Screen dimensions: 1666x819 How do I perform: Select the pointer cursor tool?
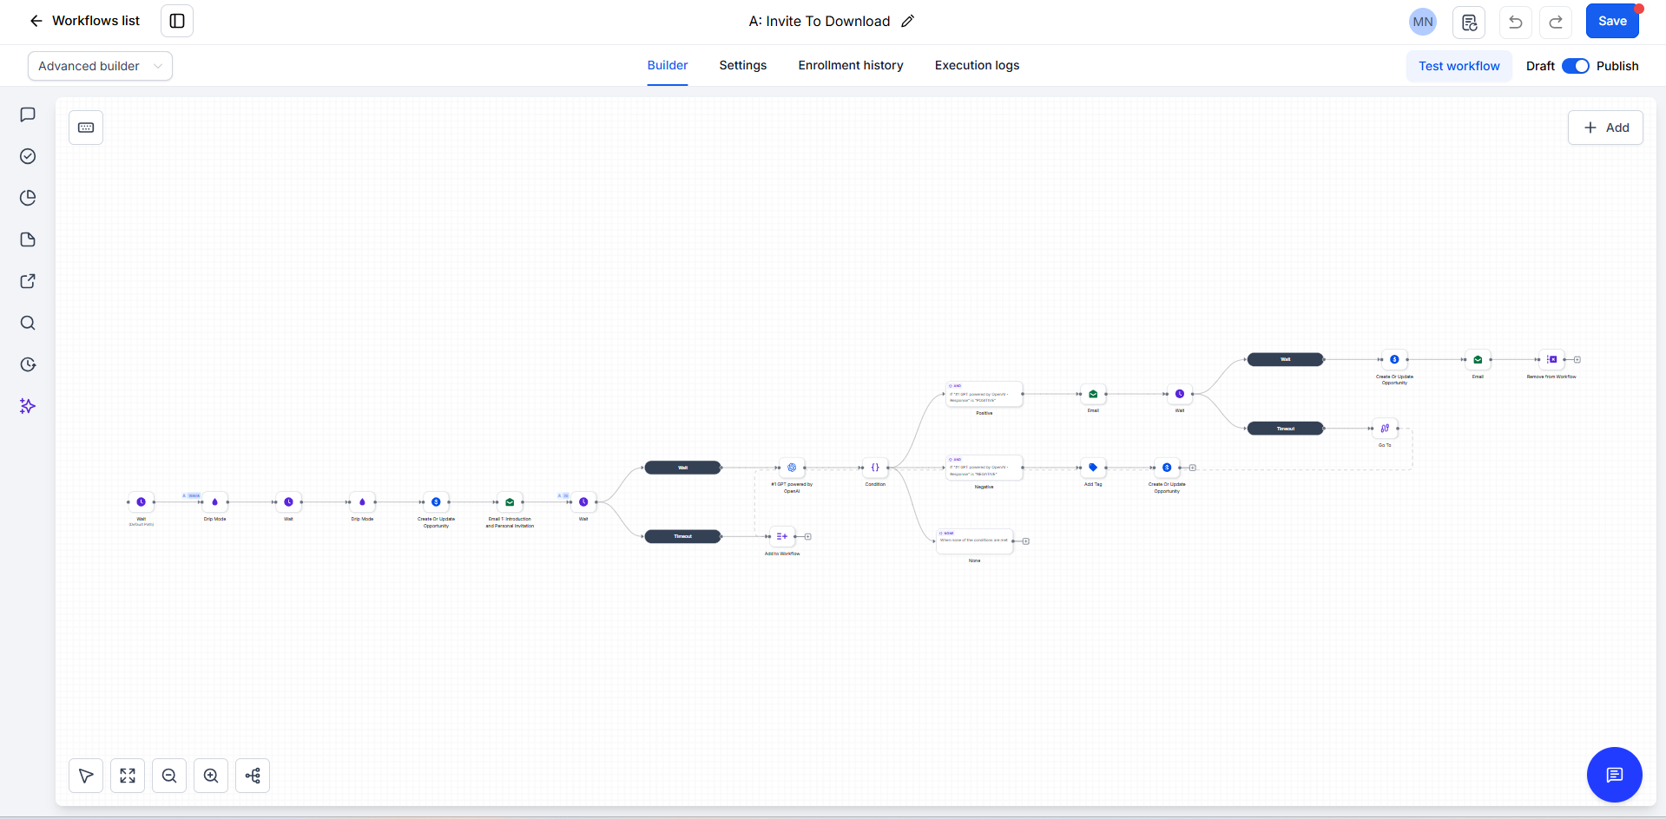(x=86, y=776)
